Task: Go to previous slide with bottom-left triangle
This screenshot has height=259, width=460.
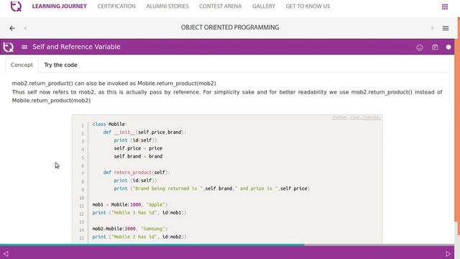Action: [x=6, y=253]
